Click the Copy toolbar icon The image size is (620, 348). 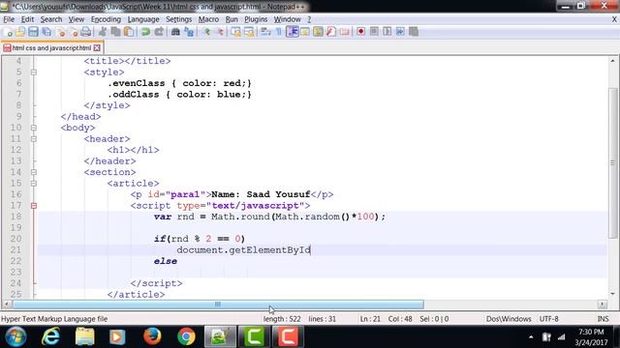[116, 32]
